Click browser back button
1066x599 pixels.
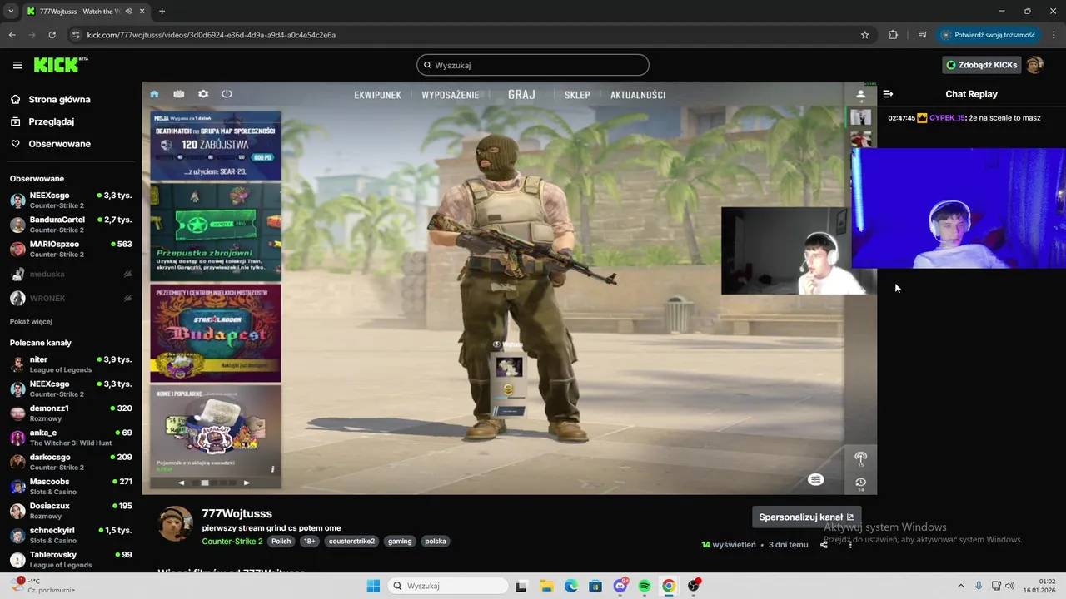pyautogui.click(x=12, y=35)
